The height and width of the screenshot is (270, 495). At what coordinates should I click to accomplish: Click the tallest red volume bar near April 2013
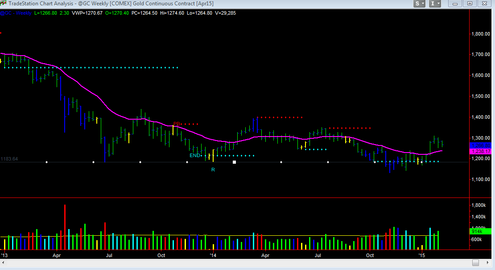coord(65,227)
